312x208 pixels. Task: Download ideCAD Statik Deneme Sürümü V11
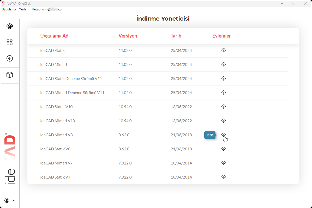[223, 78]
